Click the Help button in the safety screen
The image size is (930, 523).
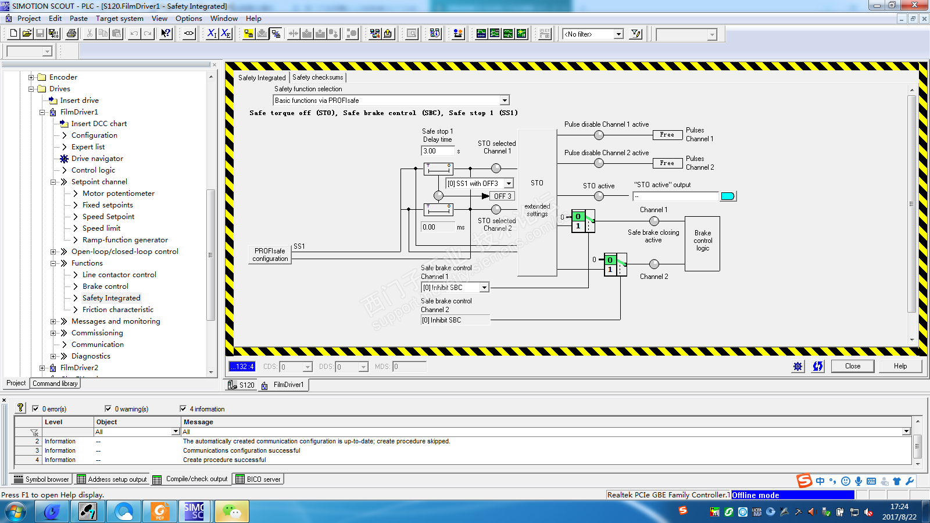point(900,366)
